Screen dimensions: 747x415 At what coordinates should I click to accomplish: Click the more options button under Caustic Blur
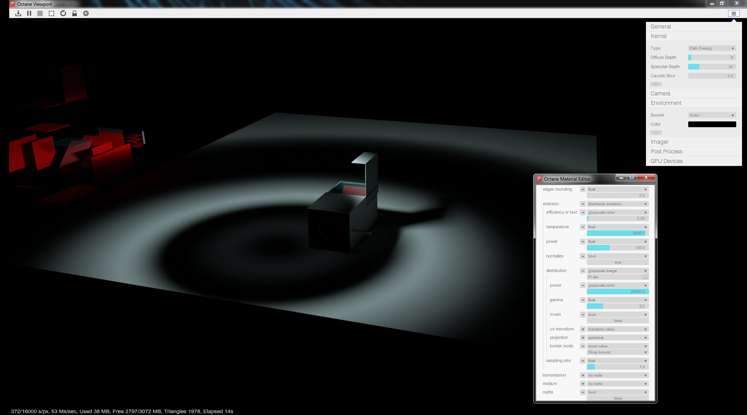point(656,84)
